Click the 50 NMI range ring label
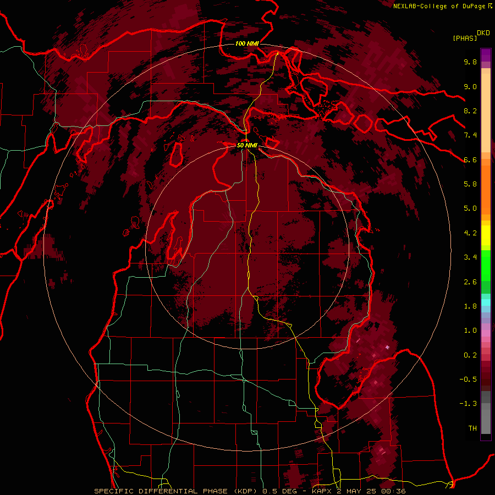Image resolution: width=495 pixels, height=495 pixels. point(247,145)
